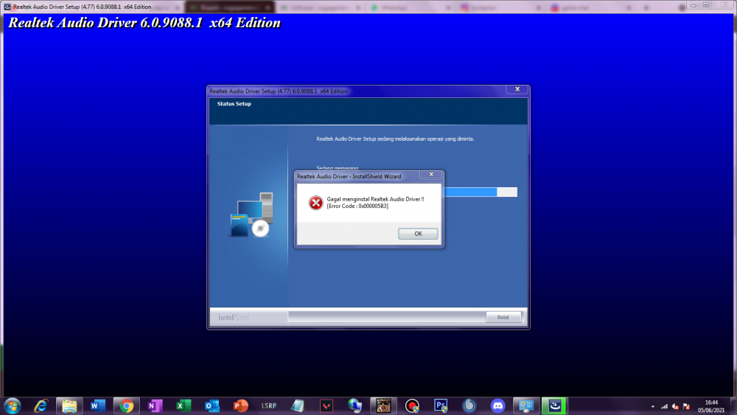
Task: Click the installation progress bar
Action: click(481, 192)
